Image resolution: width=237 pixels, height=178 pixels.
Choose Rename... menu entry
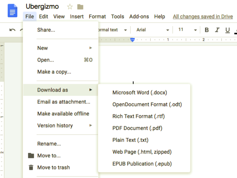click(61, 144)
